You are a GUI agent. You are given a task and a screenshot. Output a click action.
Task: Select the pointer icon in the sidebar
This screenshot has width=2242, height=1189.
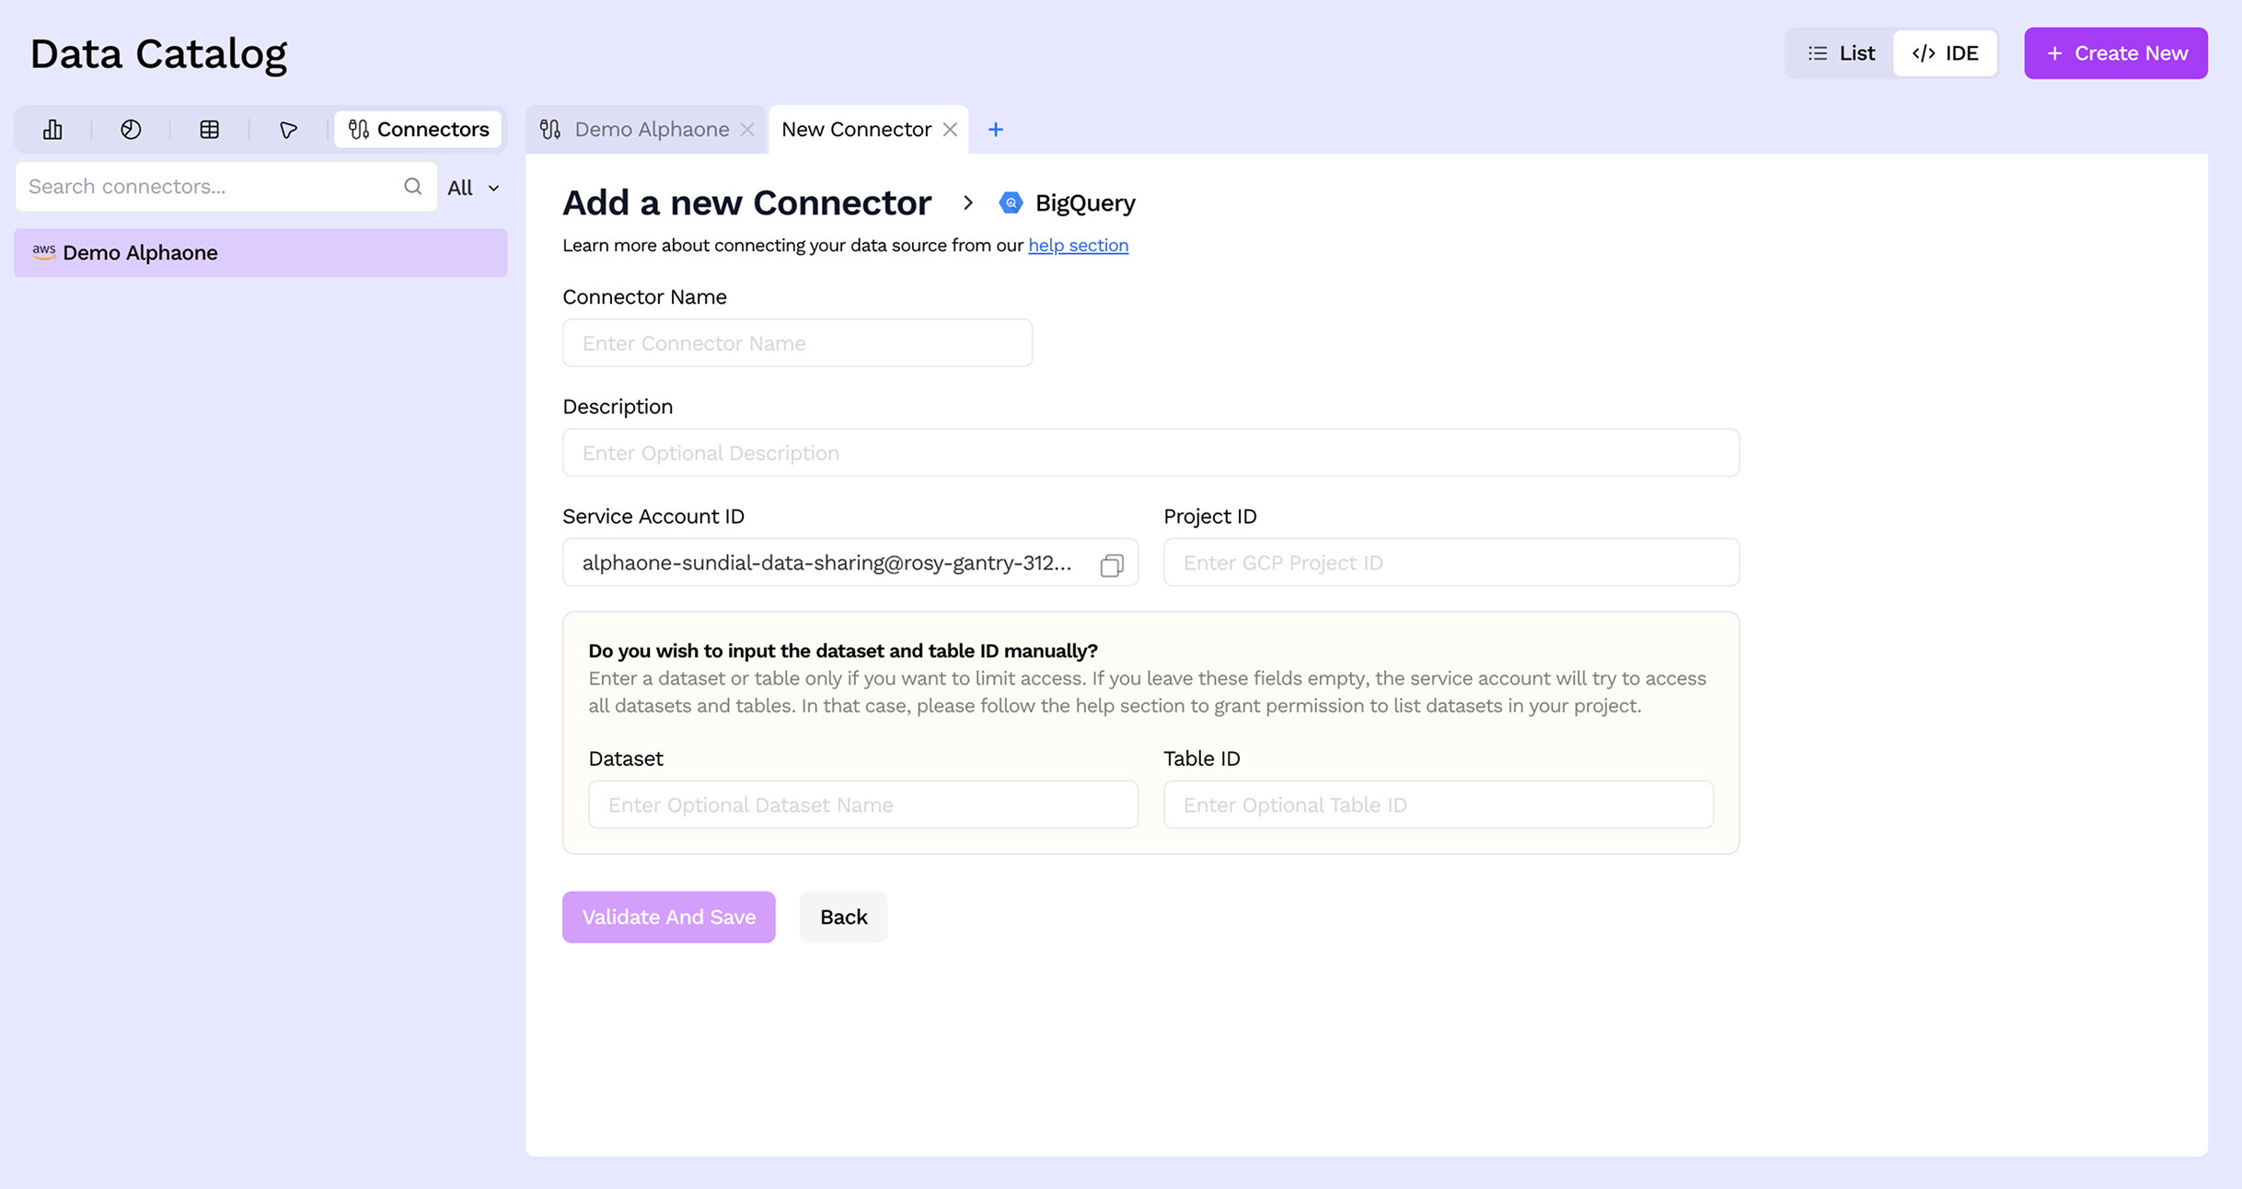287,129
